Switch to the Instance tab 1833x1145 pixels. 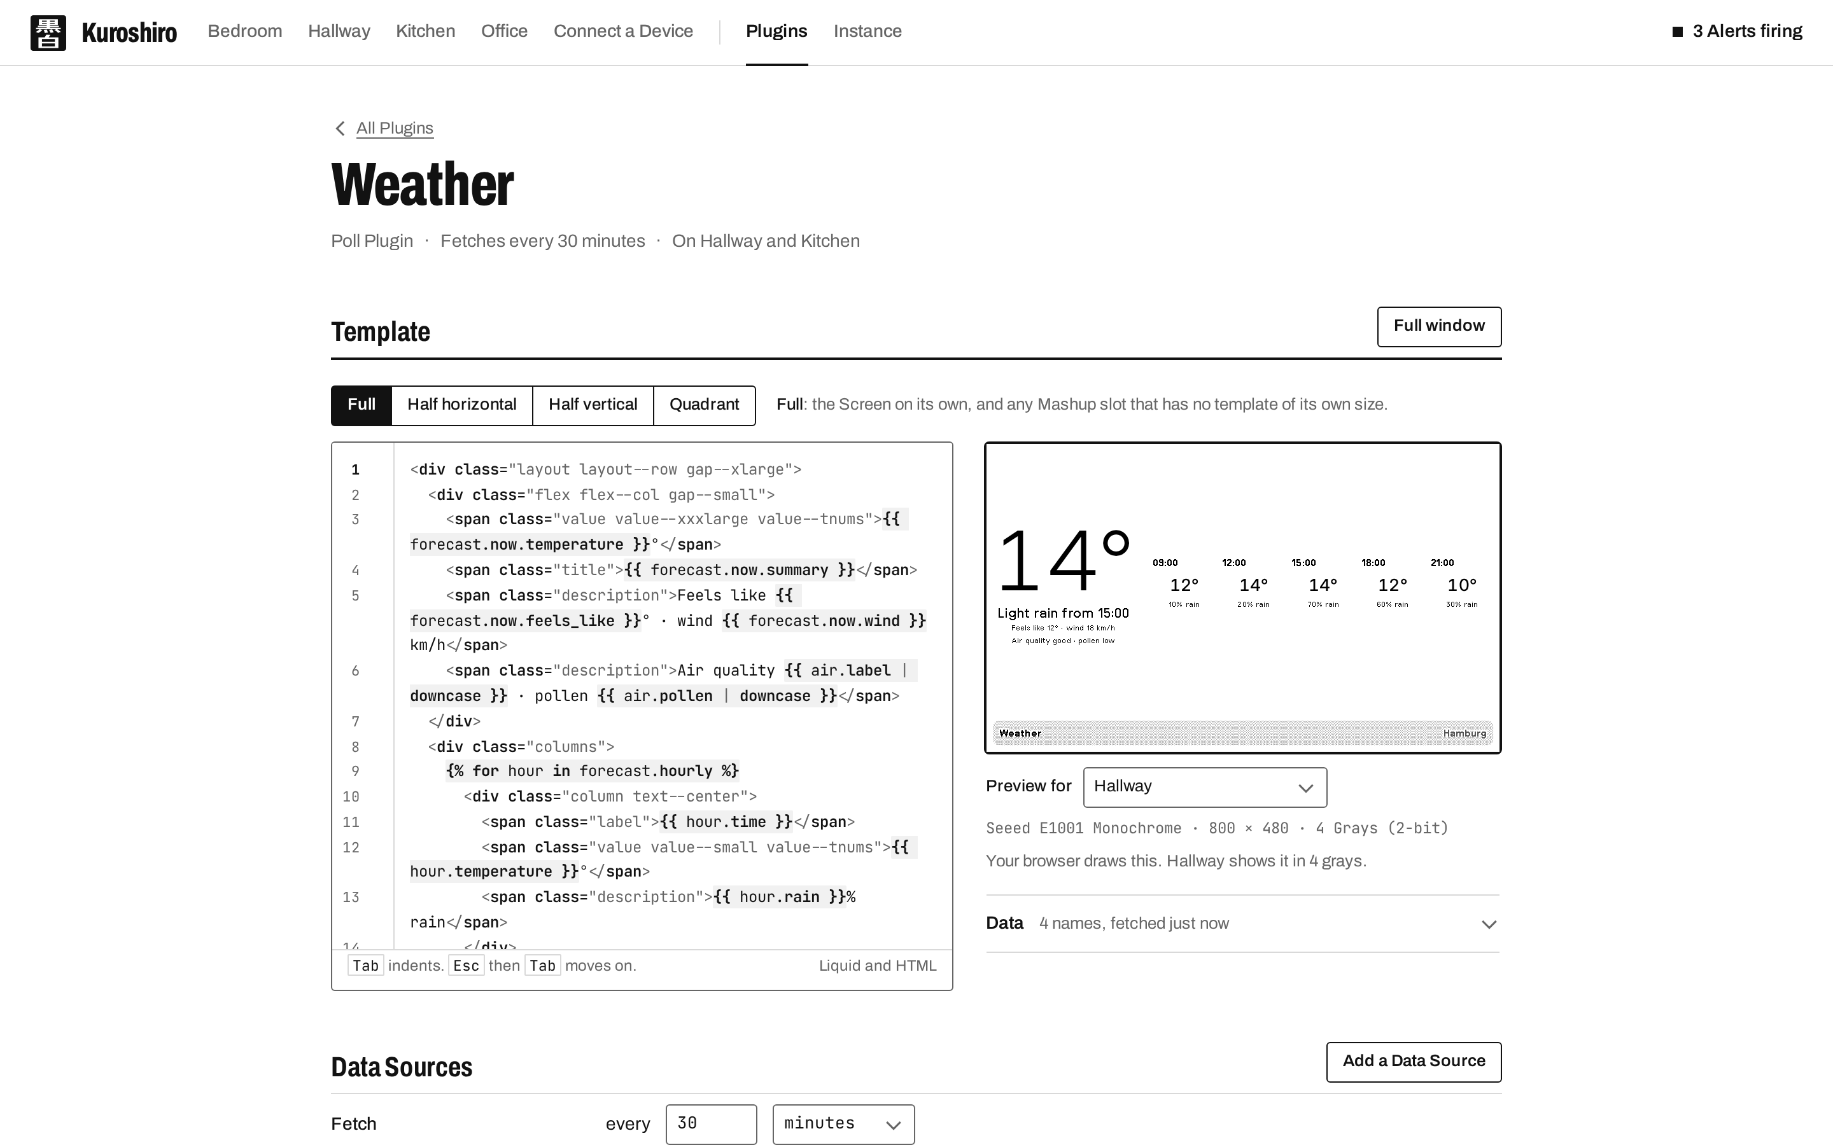(867, 32)
